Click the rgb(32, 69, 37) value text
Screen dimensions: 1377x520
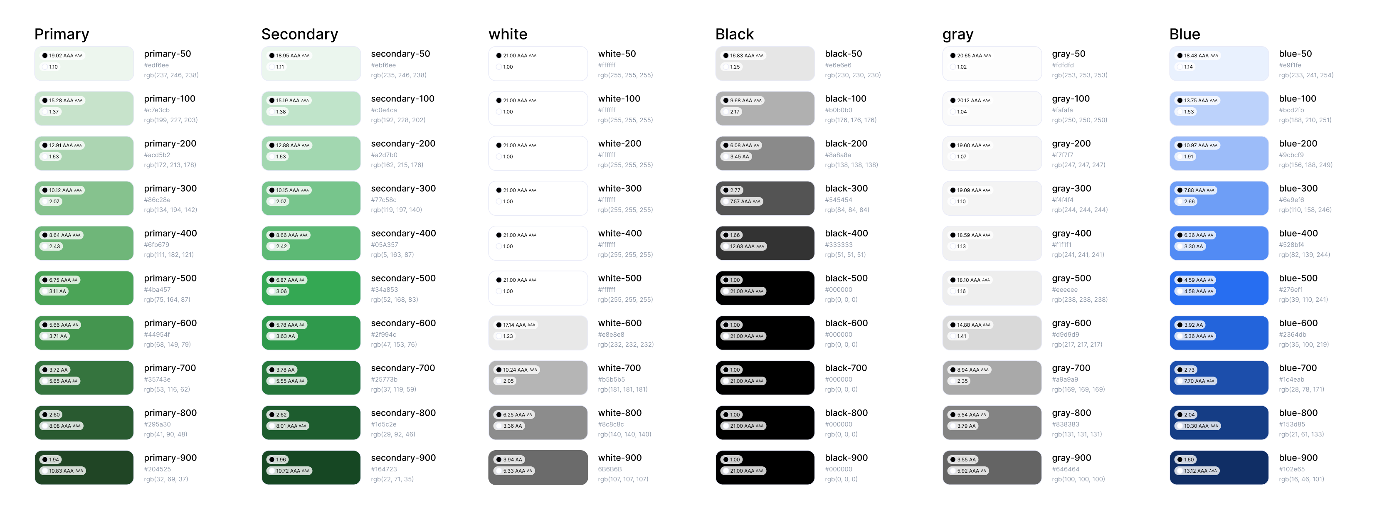pyautogui.click(x=166, y=479)
